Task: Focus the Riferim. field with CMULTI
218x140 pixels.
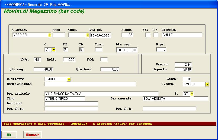Action: [182, 35]
